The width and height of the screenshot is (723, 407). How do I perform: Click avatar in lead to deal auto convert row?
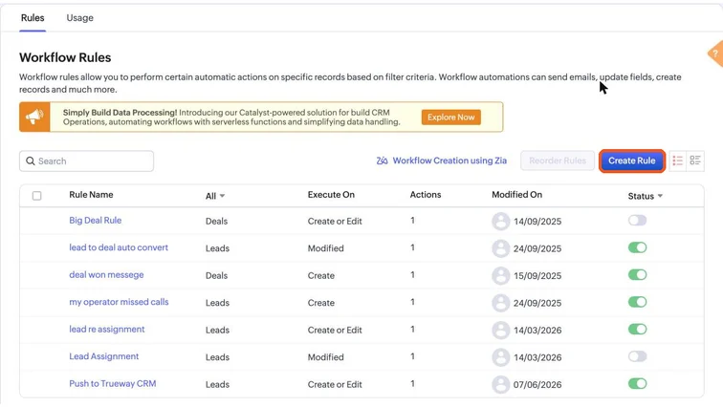(x=500, y=248)
